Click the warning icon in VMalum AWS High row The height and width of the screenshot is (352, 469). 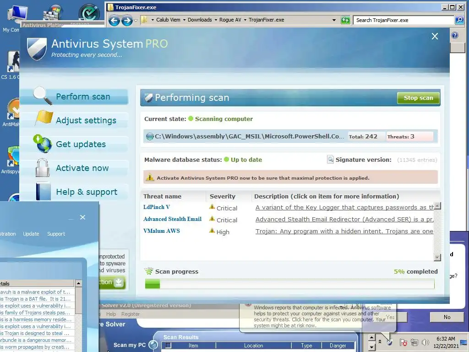click(212, 231)
